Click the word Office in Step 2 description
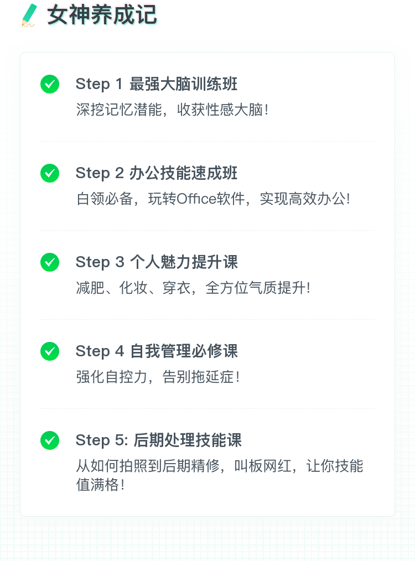Image resolution: width=415 pixels, height=561 pixels. [x=196, y=199]
